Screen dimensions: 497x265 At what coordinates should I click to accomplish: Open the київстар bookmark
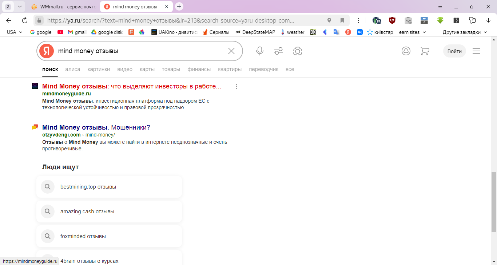tap(380, 32)
